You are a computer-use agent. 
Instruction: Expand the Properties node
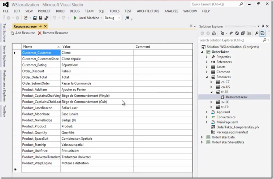click(x=207, y=57)
